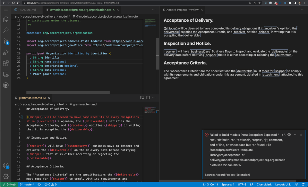This screenshot has height=187, width=308.
Task: Click the minimap of the cto editor
Action: 150,23
